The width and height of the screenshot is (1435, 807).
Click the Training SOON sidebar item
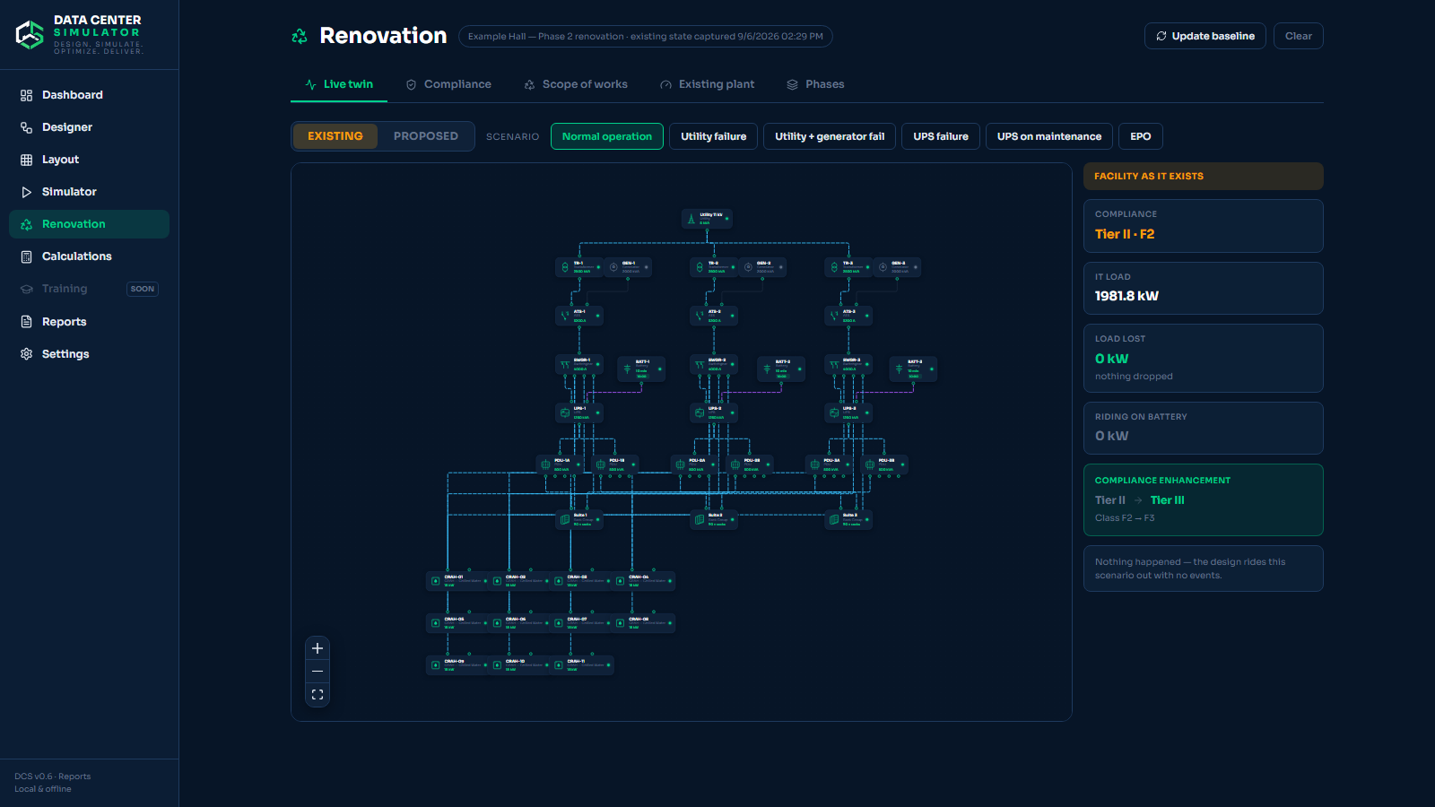click(x=89, y=289)
